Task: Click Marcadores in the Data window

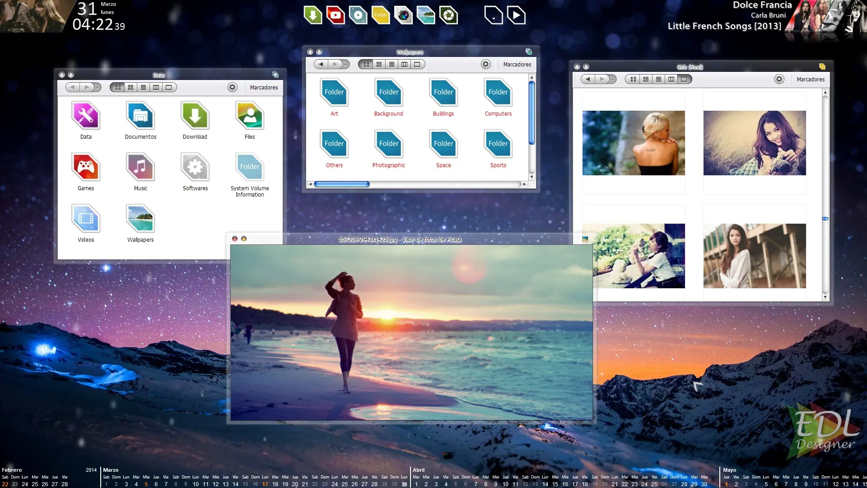Action: pyautogui.click(x=264, y=87)
